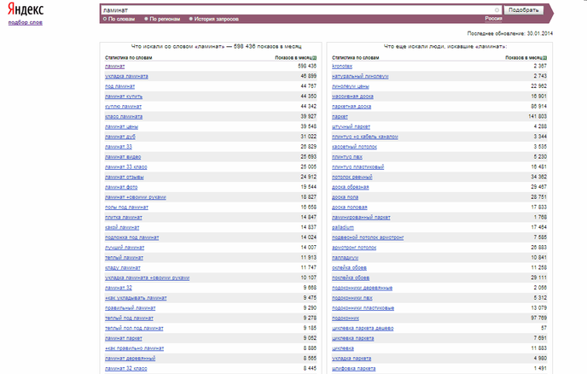The width and height of the screenshot is (587, 374).
Task: Open the 'класс ламината' query link
Action: pos(124,117)
